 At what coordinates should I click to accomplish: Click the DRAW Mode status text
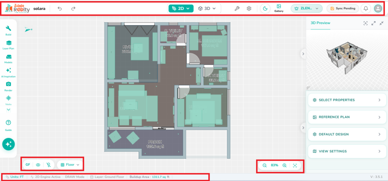tap(75, 177)
